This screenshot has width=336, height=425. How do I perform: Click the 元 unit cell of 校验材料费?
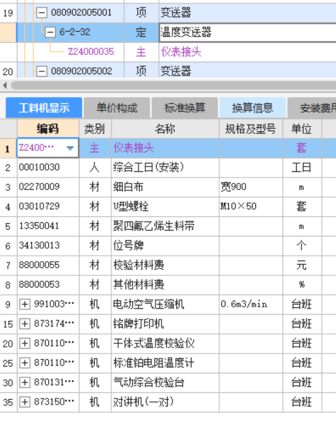(302, 265)
